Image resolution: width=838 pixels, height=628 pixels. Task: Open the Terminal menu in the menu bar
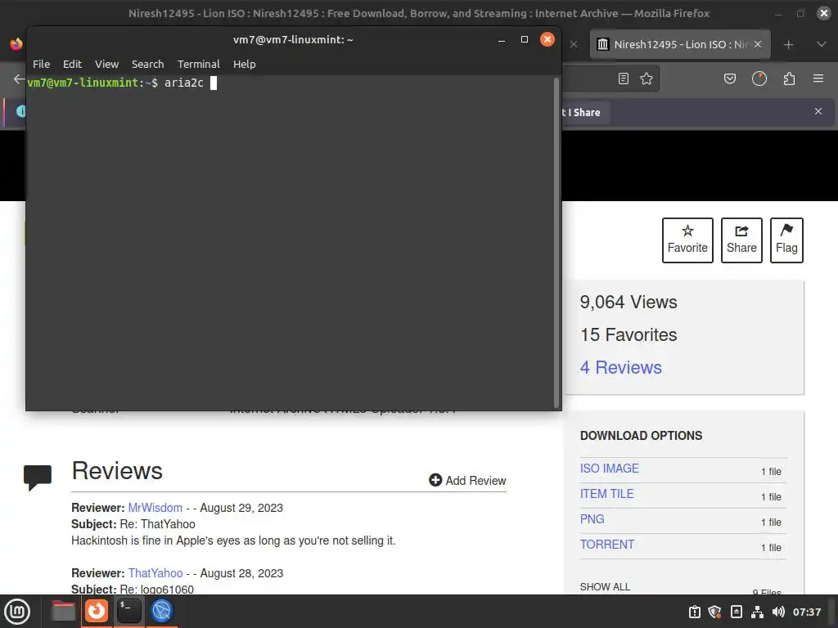point(198,64)
